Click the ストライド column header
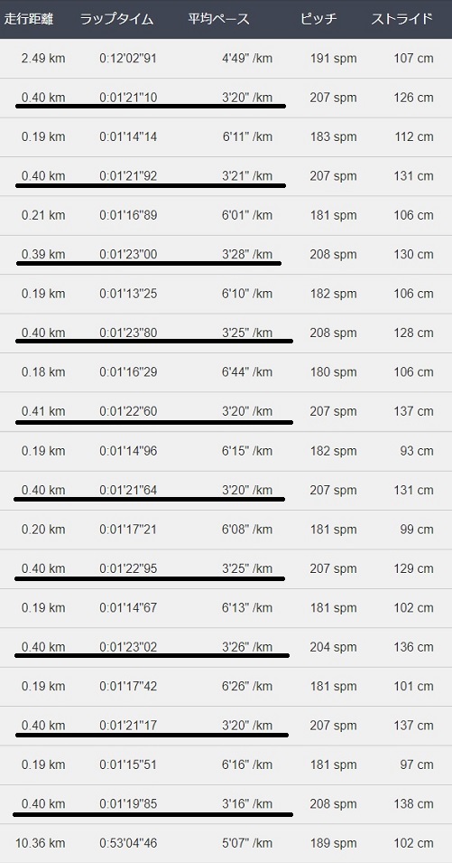 click(x=402, y=19)
